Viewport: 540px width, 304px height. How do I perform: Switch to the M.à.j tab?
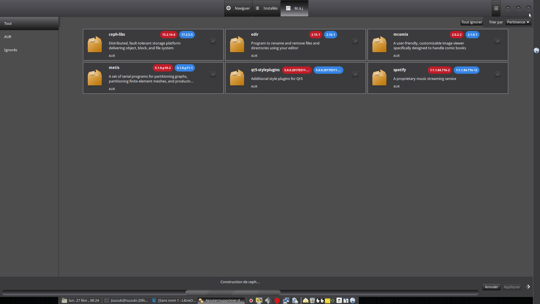click(x=294, y=8)
